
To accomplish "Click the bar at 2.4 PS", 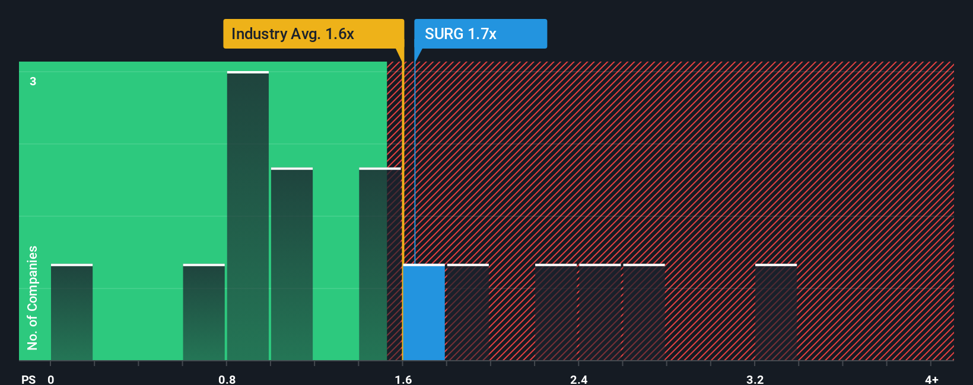I will click(x=600, y=312).
